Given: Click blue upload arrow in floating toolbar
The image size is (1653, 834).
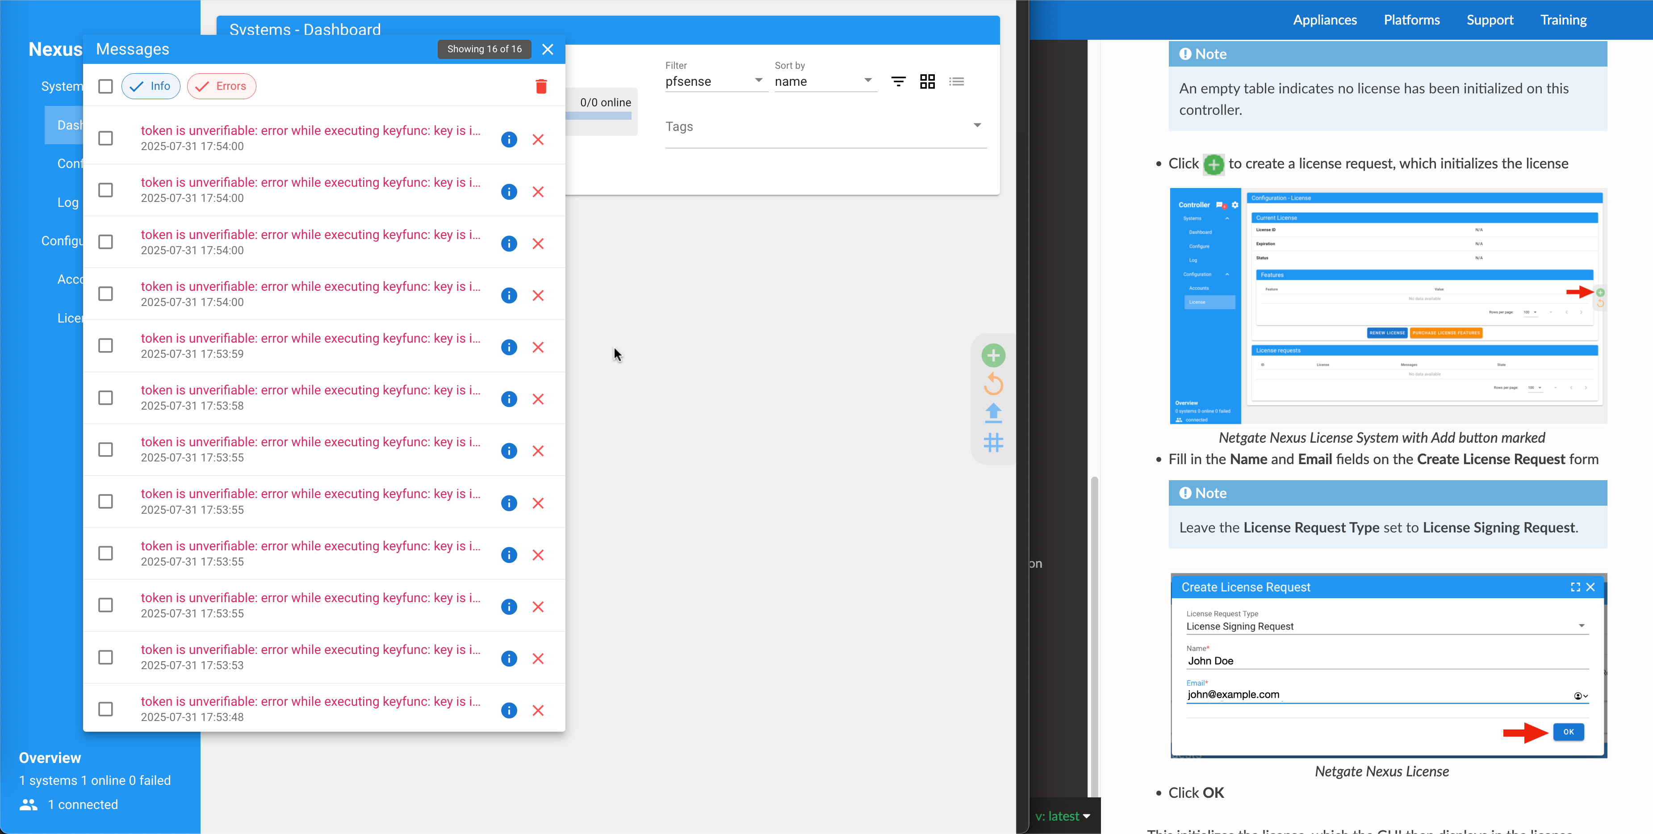Looking at the screenshot, I should click(x=993, y=413).
